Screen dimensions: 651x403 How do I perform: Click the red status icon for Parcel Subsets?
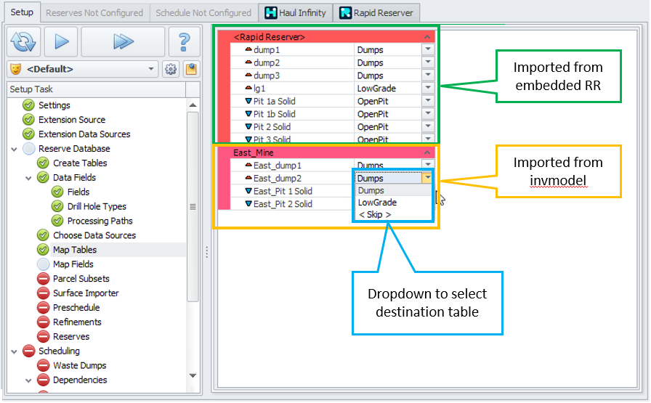point(43,279)
